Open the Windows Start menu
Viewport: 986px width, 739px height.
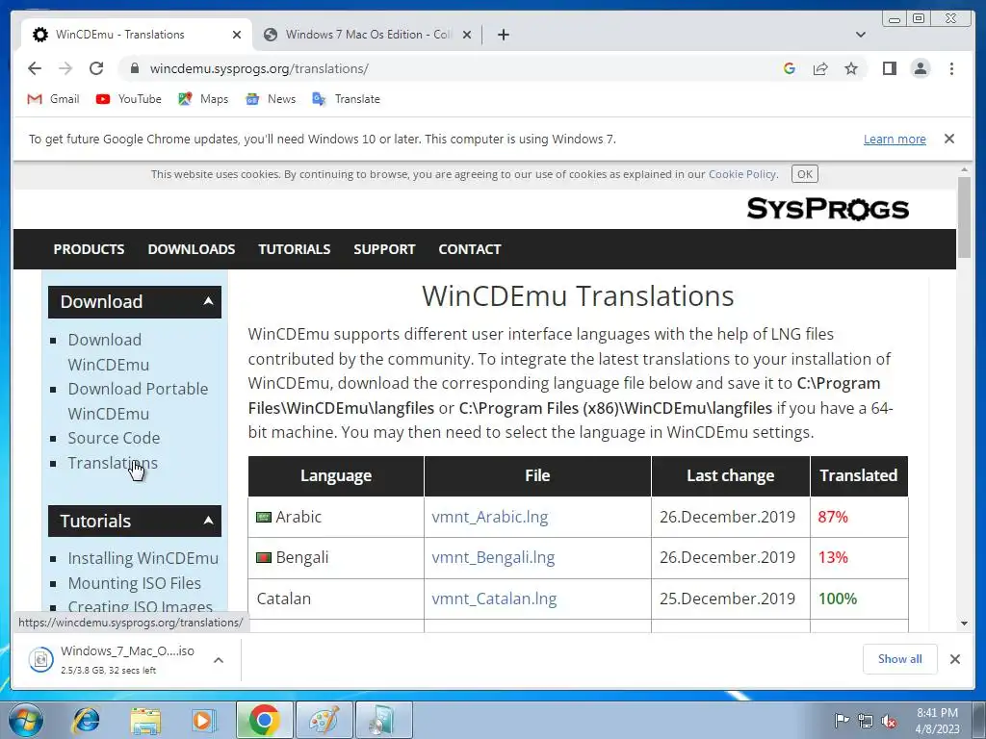(x=26, y=720)
